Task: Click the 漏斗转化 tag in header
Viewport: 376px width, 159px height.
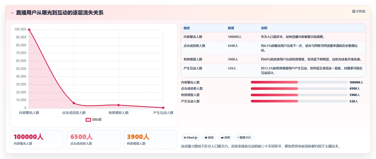Action: (x=359, y=11)
